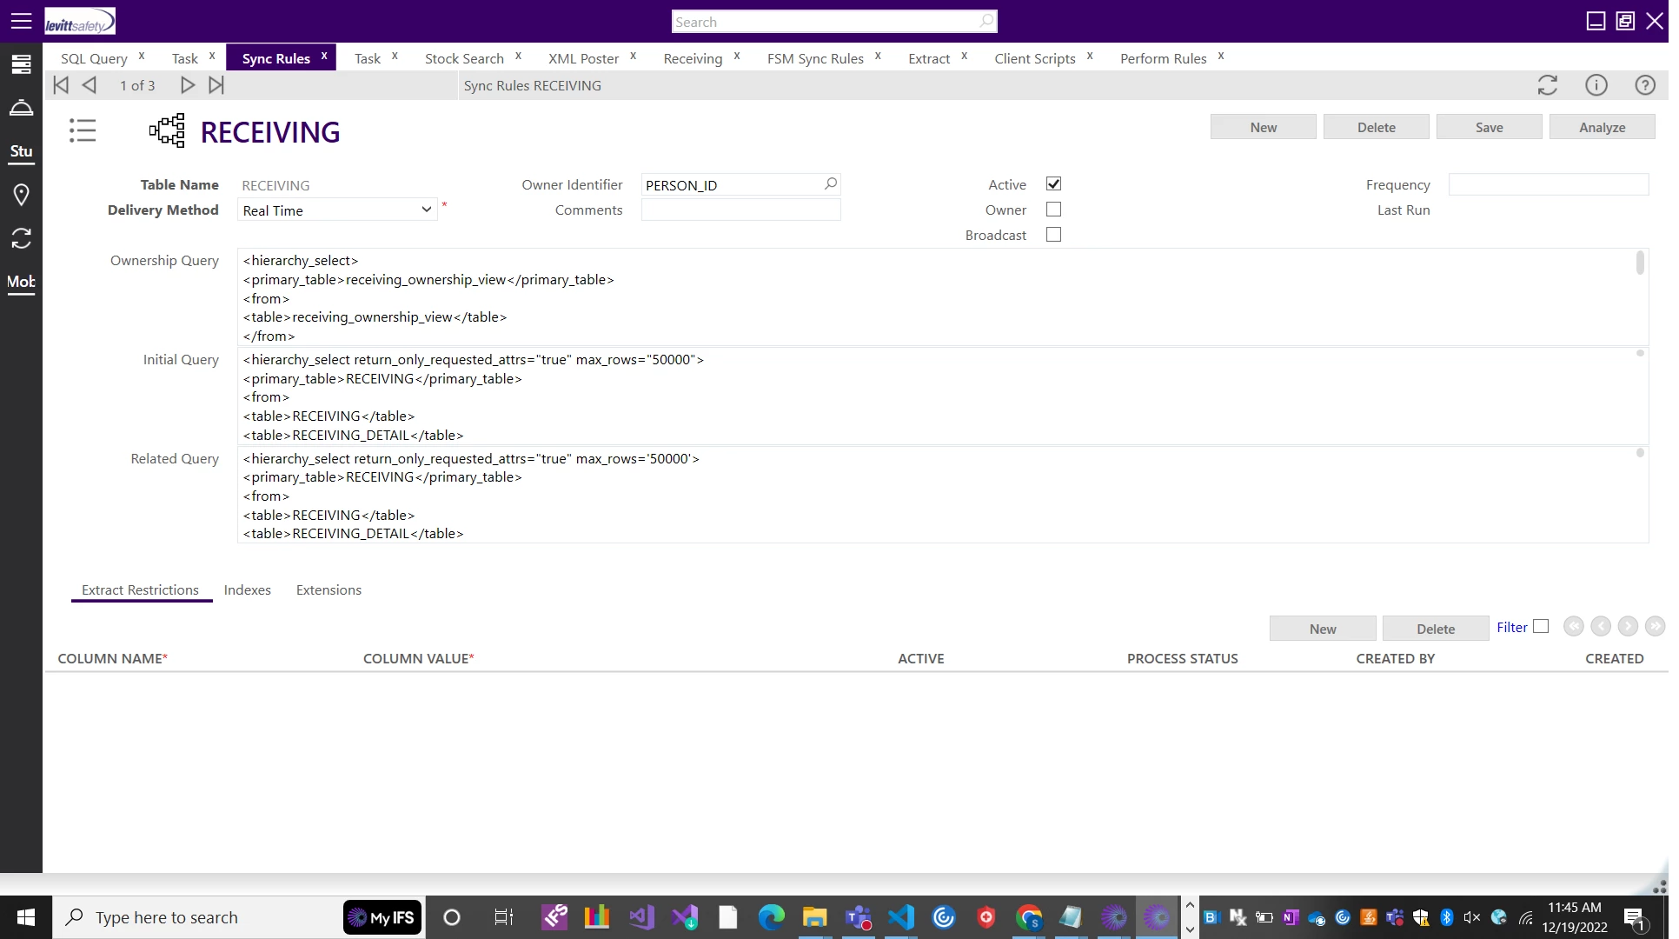Enable the Owner checkbox

click(x=1053, y=210)
